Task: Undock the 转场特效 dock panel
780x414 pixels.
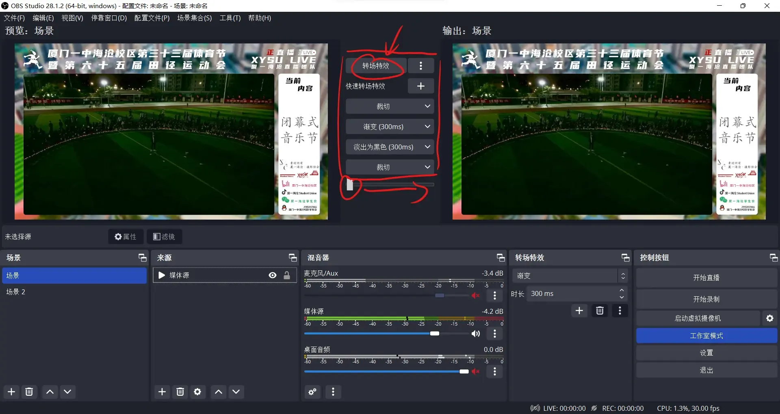Action: click(625, 258)
